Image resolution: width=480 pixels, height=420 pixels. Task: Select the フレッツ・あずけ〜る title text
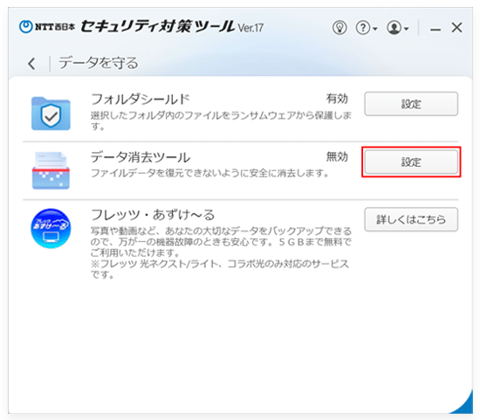(x=153, y=215)
